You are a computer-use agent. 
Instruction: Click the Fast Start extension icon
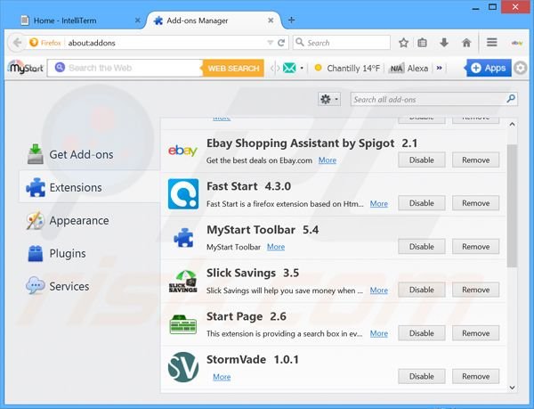pos(183,193)
